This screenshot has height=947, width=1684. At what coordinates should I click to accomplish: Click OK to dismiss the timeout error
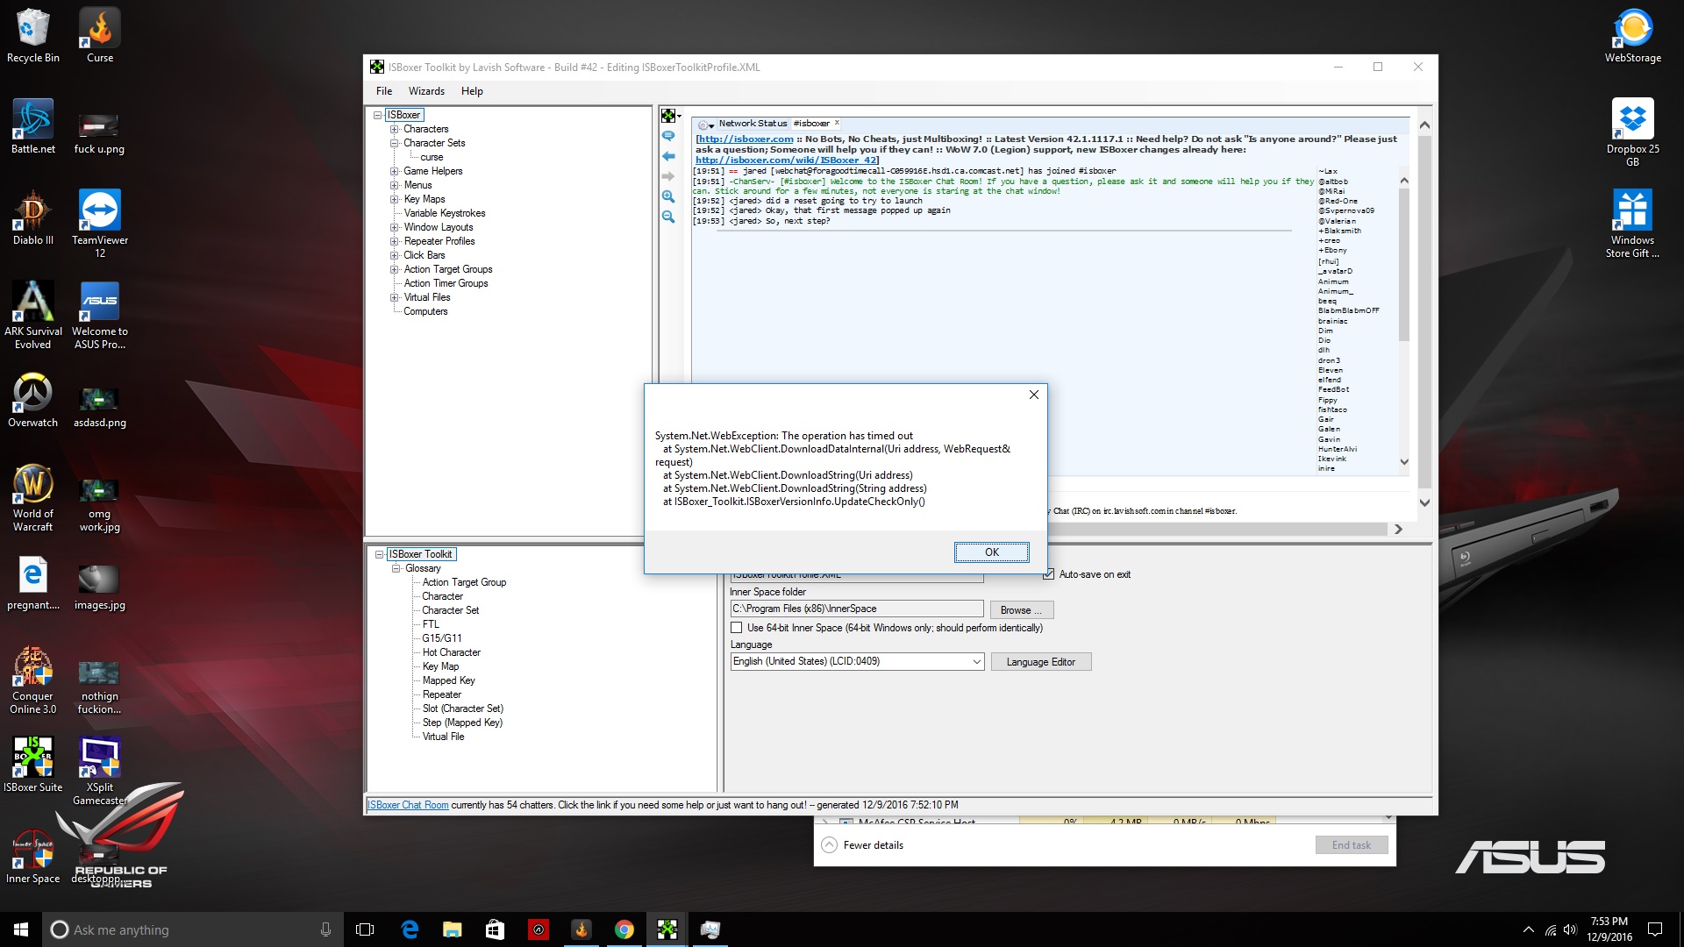click(x=990, y=552)
